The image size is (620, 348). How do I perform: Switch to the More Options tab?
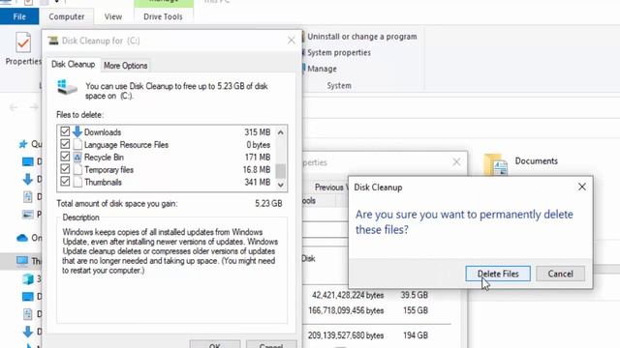pyautogui.click(x=125, y=66)
